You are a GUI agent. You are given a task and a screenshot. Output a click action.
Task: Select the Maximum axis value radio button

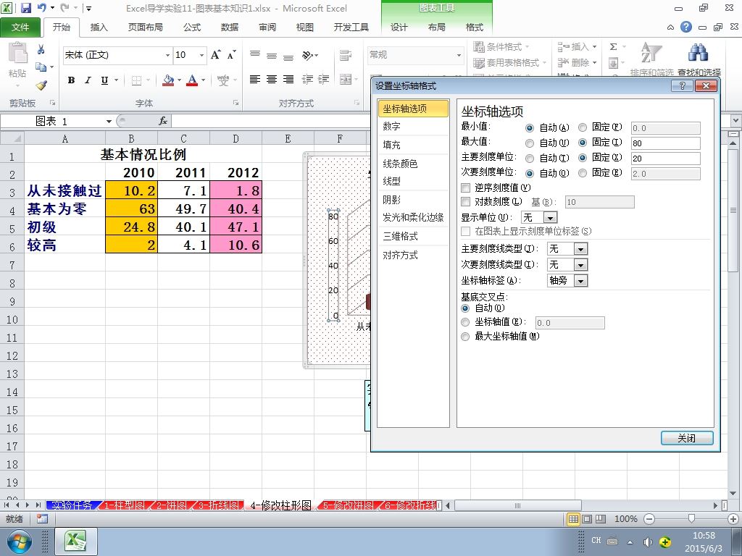pos(465,336)
